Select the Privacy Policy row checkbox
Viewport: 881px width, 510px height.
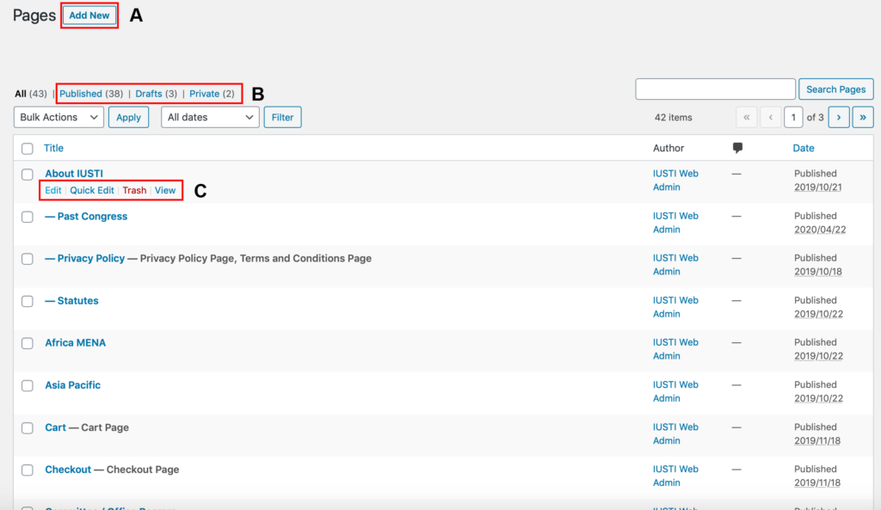[27, 259]
